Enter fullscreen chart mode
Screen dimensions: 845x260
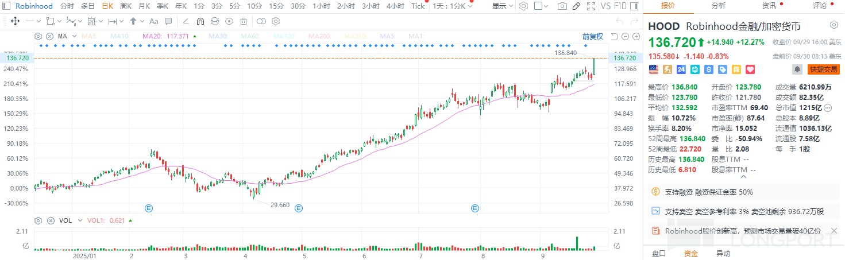[x=591, y=6]
